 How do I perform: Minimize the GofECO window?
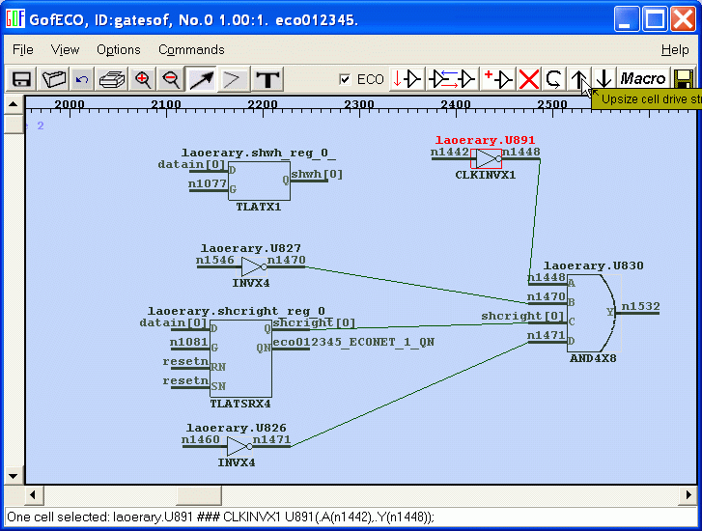click(x=627, y=19)
